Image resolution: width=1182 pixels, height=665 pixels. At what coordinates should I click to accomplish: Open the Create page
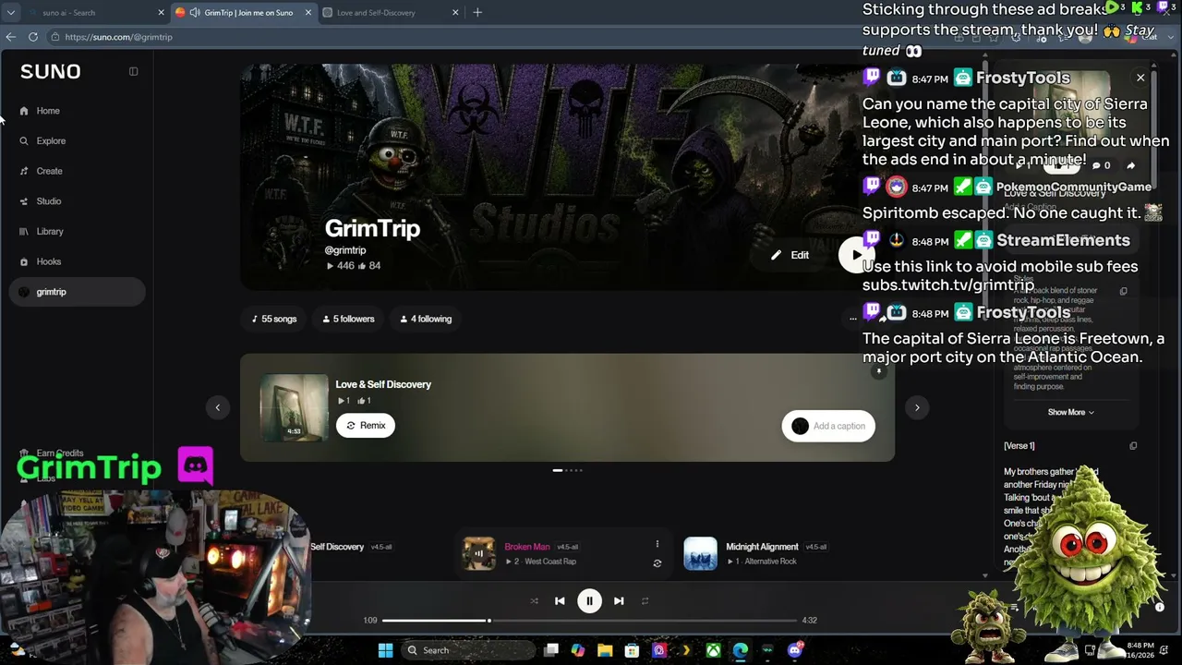click(49, 171)
